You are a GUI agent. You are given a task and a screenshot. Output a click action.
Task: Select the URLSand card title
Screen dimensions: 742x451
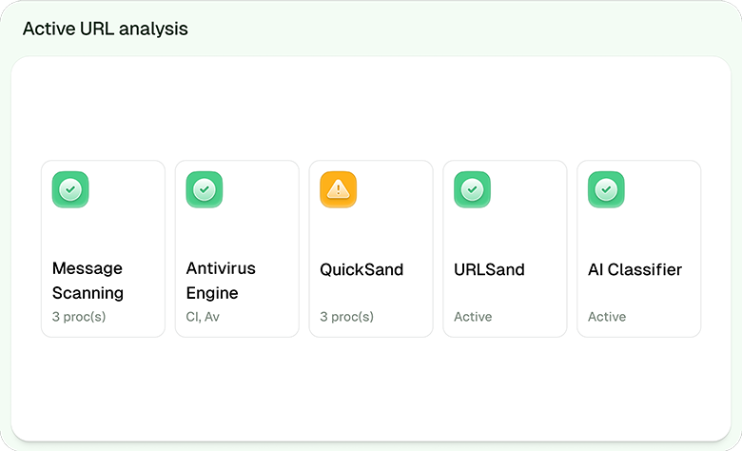tap(489, 270)
